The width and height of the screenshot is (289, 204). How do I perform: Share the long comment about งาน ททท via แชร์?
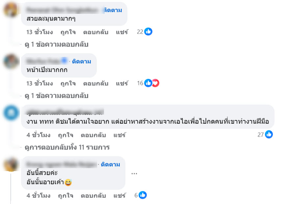(x=120, y=135)
